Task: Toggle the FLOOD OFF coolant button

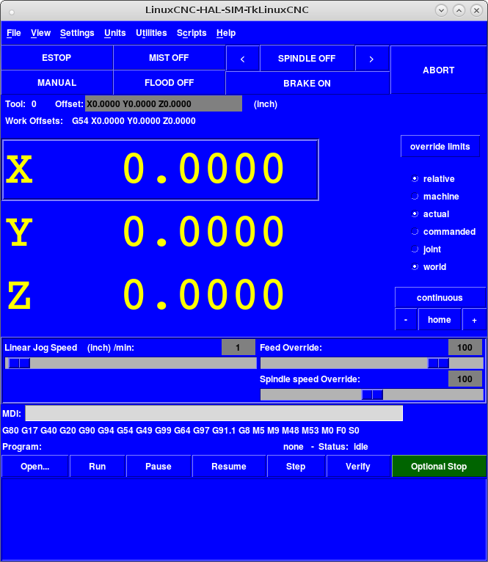Action: click(170, 83)
